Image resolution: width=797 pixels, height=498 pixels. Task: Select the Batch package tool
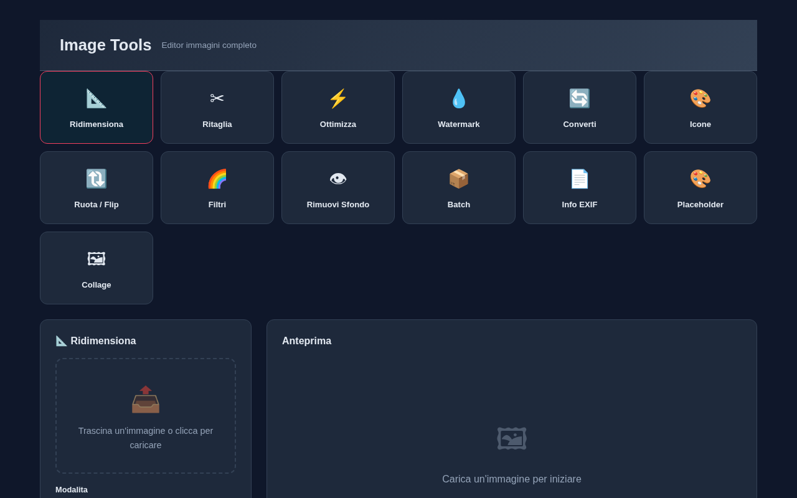(458, 187)
